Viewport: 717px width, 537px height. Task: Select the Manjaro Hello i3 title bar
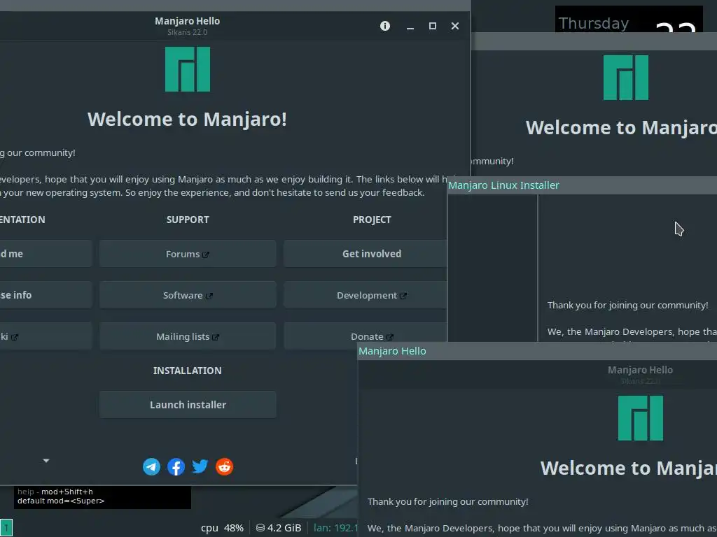[537, 351]
